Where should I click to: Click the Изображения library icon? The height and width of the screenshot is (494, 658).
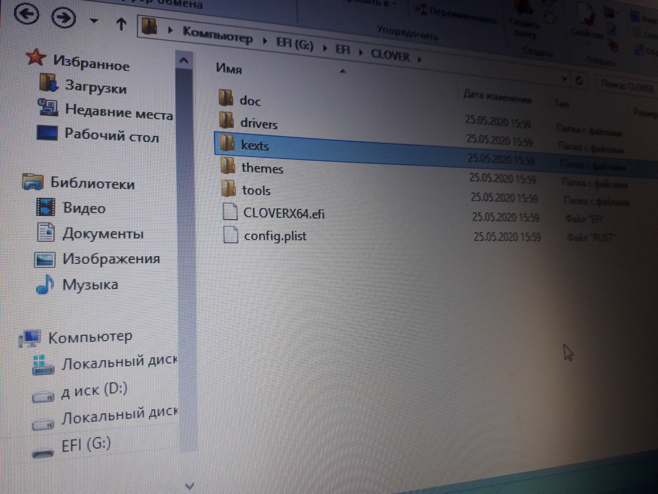[x=44, y=259]
